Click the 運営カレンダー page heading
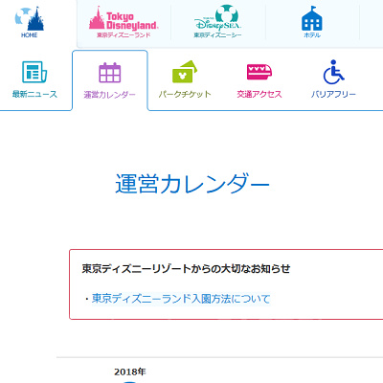383x383 pixels. [x=192, y=184]
